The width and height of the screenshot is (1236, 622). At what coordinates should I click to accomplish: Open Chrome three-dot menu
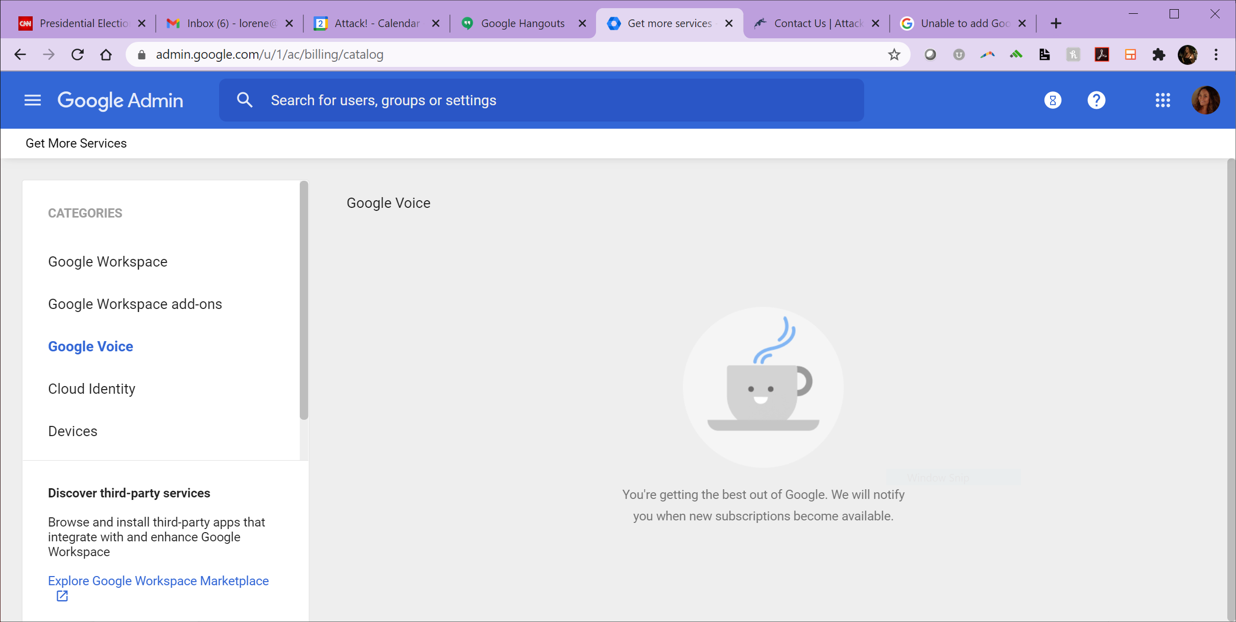[1216, 55]
